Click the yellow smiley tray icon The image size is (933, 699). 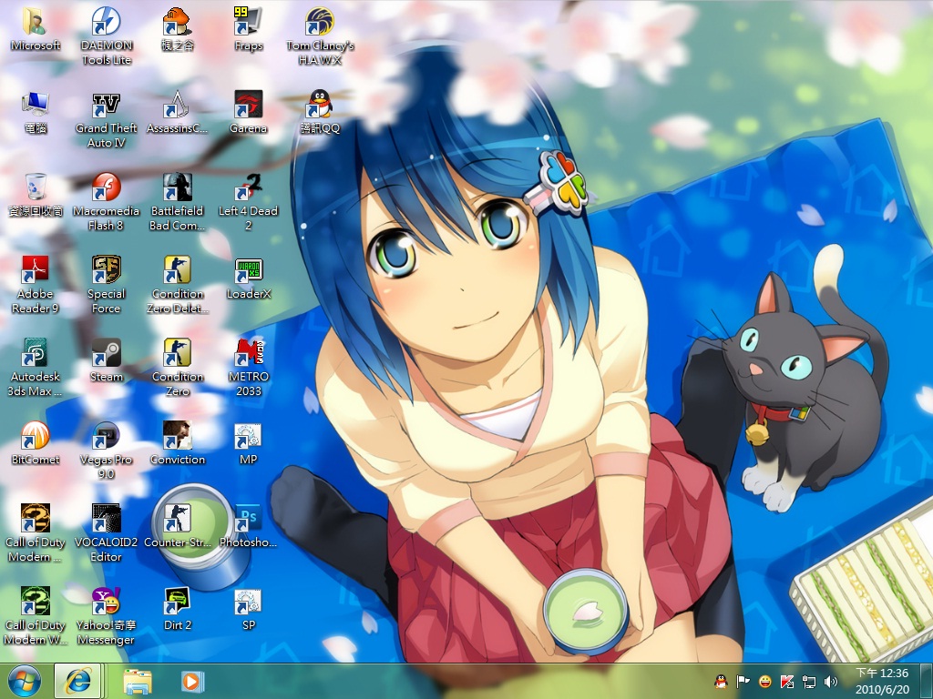tap(765, 681)
